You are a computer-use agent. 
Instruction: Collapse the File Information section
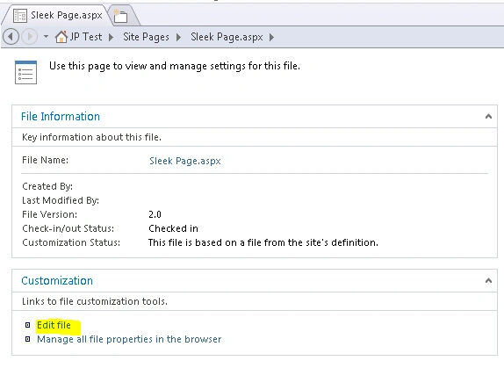[488, 116]
